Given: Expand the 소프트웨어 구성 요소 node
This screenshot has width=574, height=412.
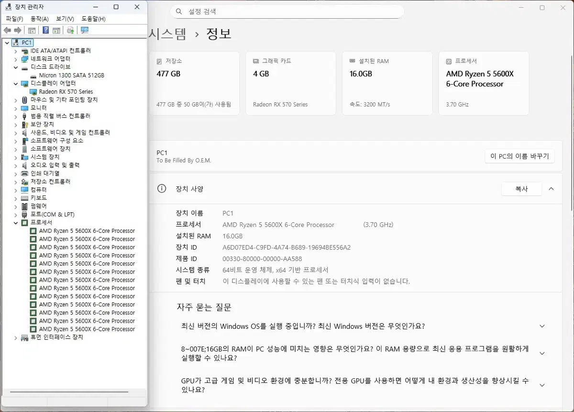Looking at the screenshot, I should 16,141.
